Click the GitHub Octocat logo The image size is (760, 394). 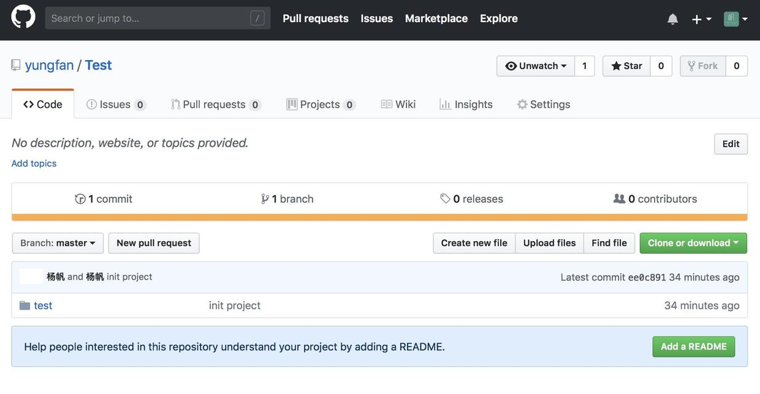[23, 17]
